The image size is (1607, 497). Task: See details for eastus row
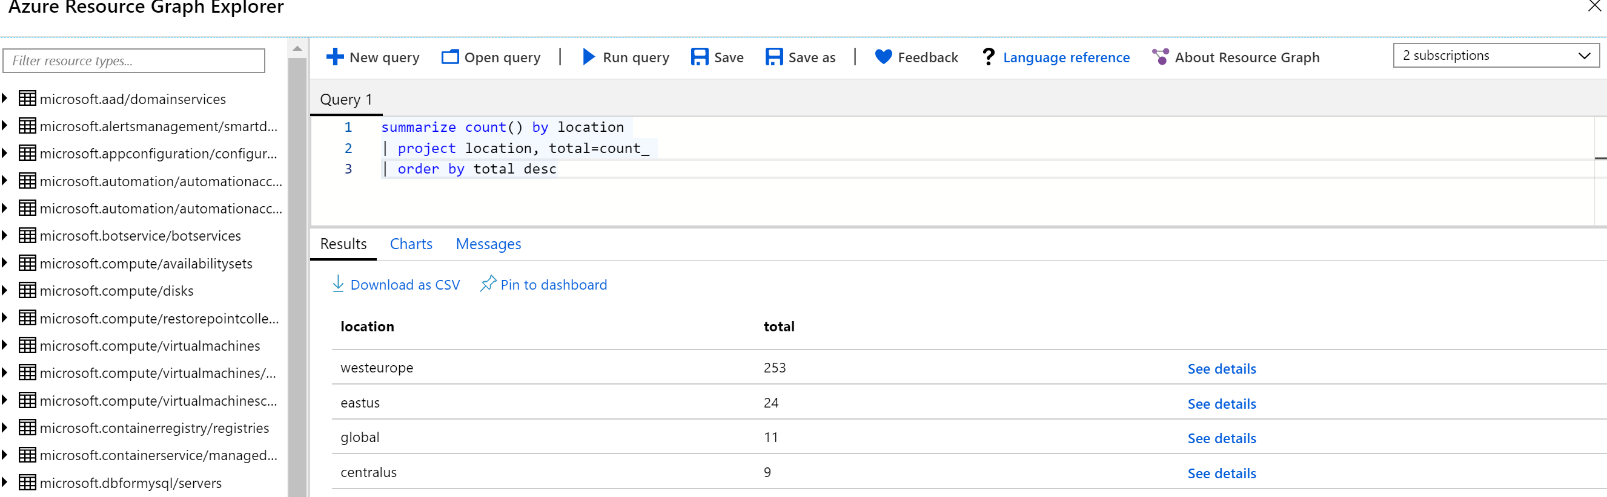coord(1222,403)
